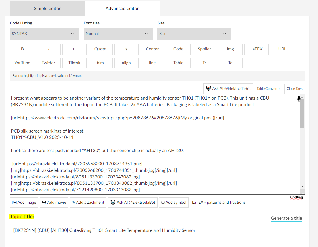This screenshot has height=247, width=318.
Task: Apply italic with the i button
Action: (x=48, y=49)
